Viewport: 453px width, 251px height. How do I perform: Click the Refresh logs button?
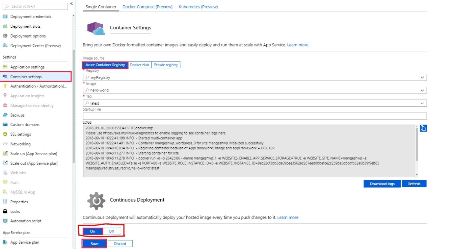(414, 184)
